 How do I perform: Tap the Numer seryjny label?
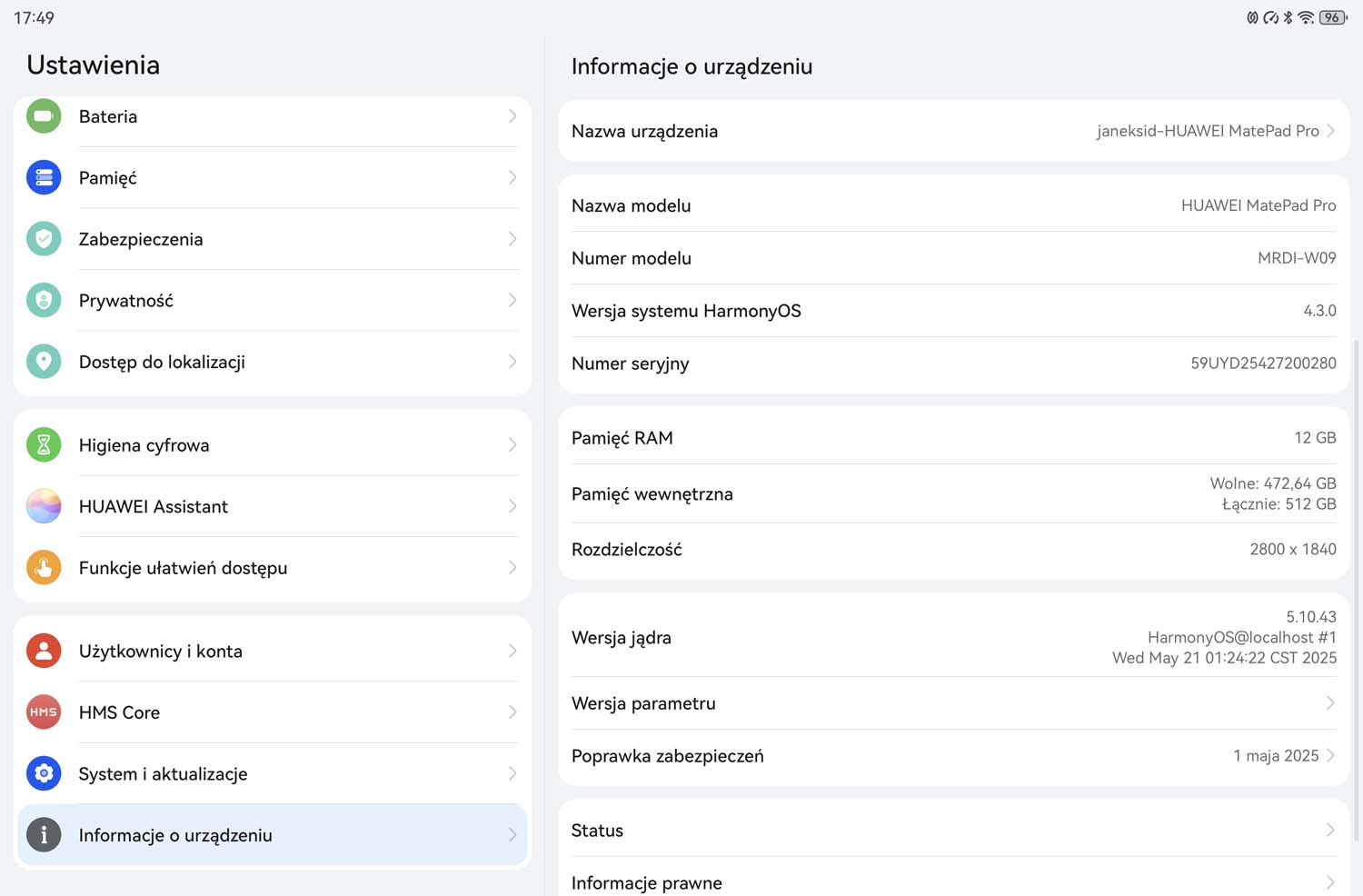click(x=631, y=363)
